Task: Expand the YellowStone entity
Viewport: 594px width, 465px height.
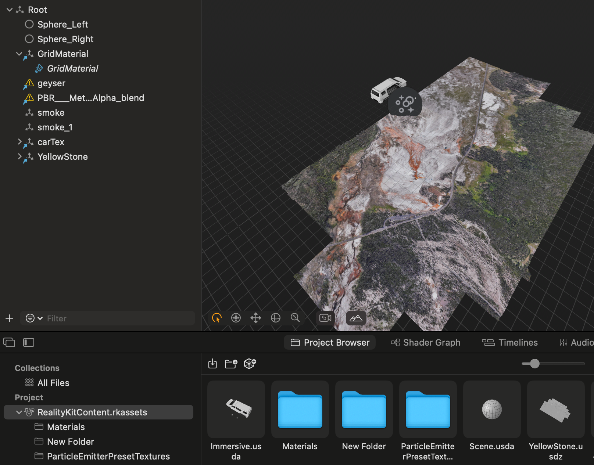Action: coord(19,156)
